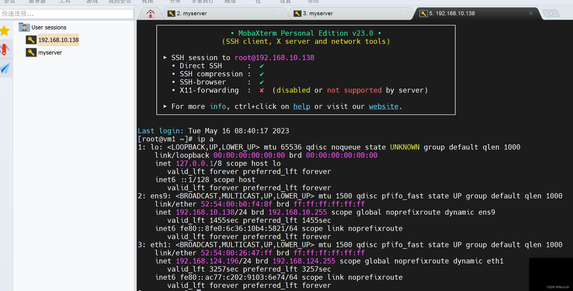
Task: Click the IP 192.168.124.196/24 in eth1 output
Action: point(214,261)
